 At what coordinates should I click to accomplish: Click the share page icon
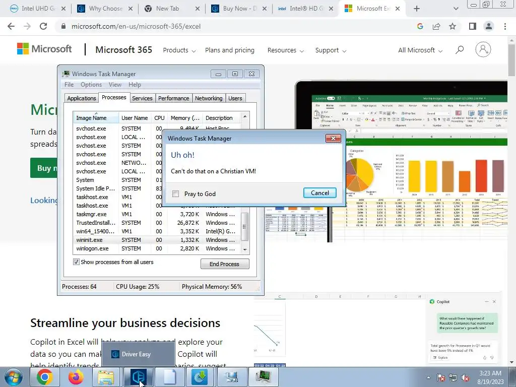[x=436, y=26]
